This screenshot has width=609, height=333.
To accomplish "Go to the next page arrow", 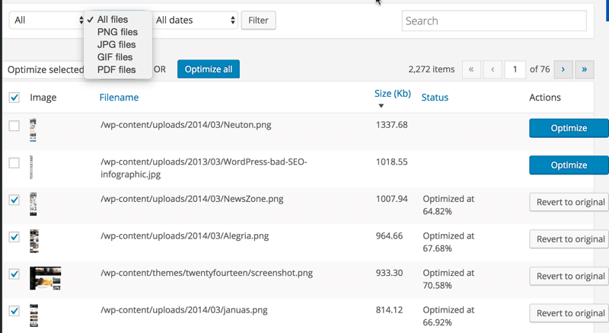I will pos(563,69).
